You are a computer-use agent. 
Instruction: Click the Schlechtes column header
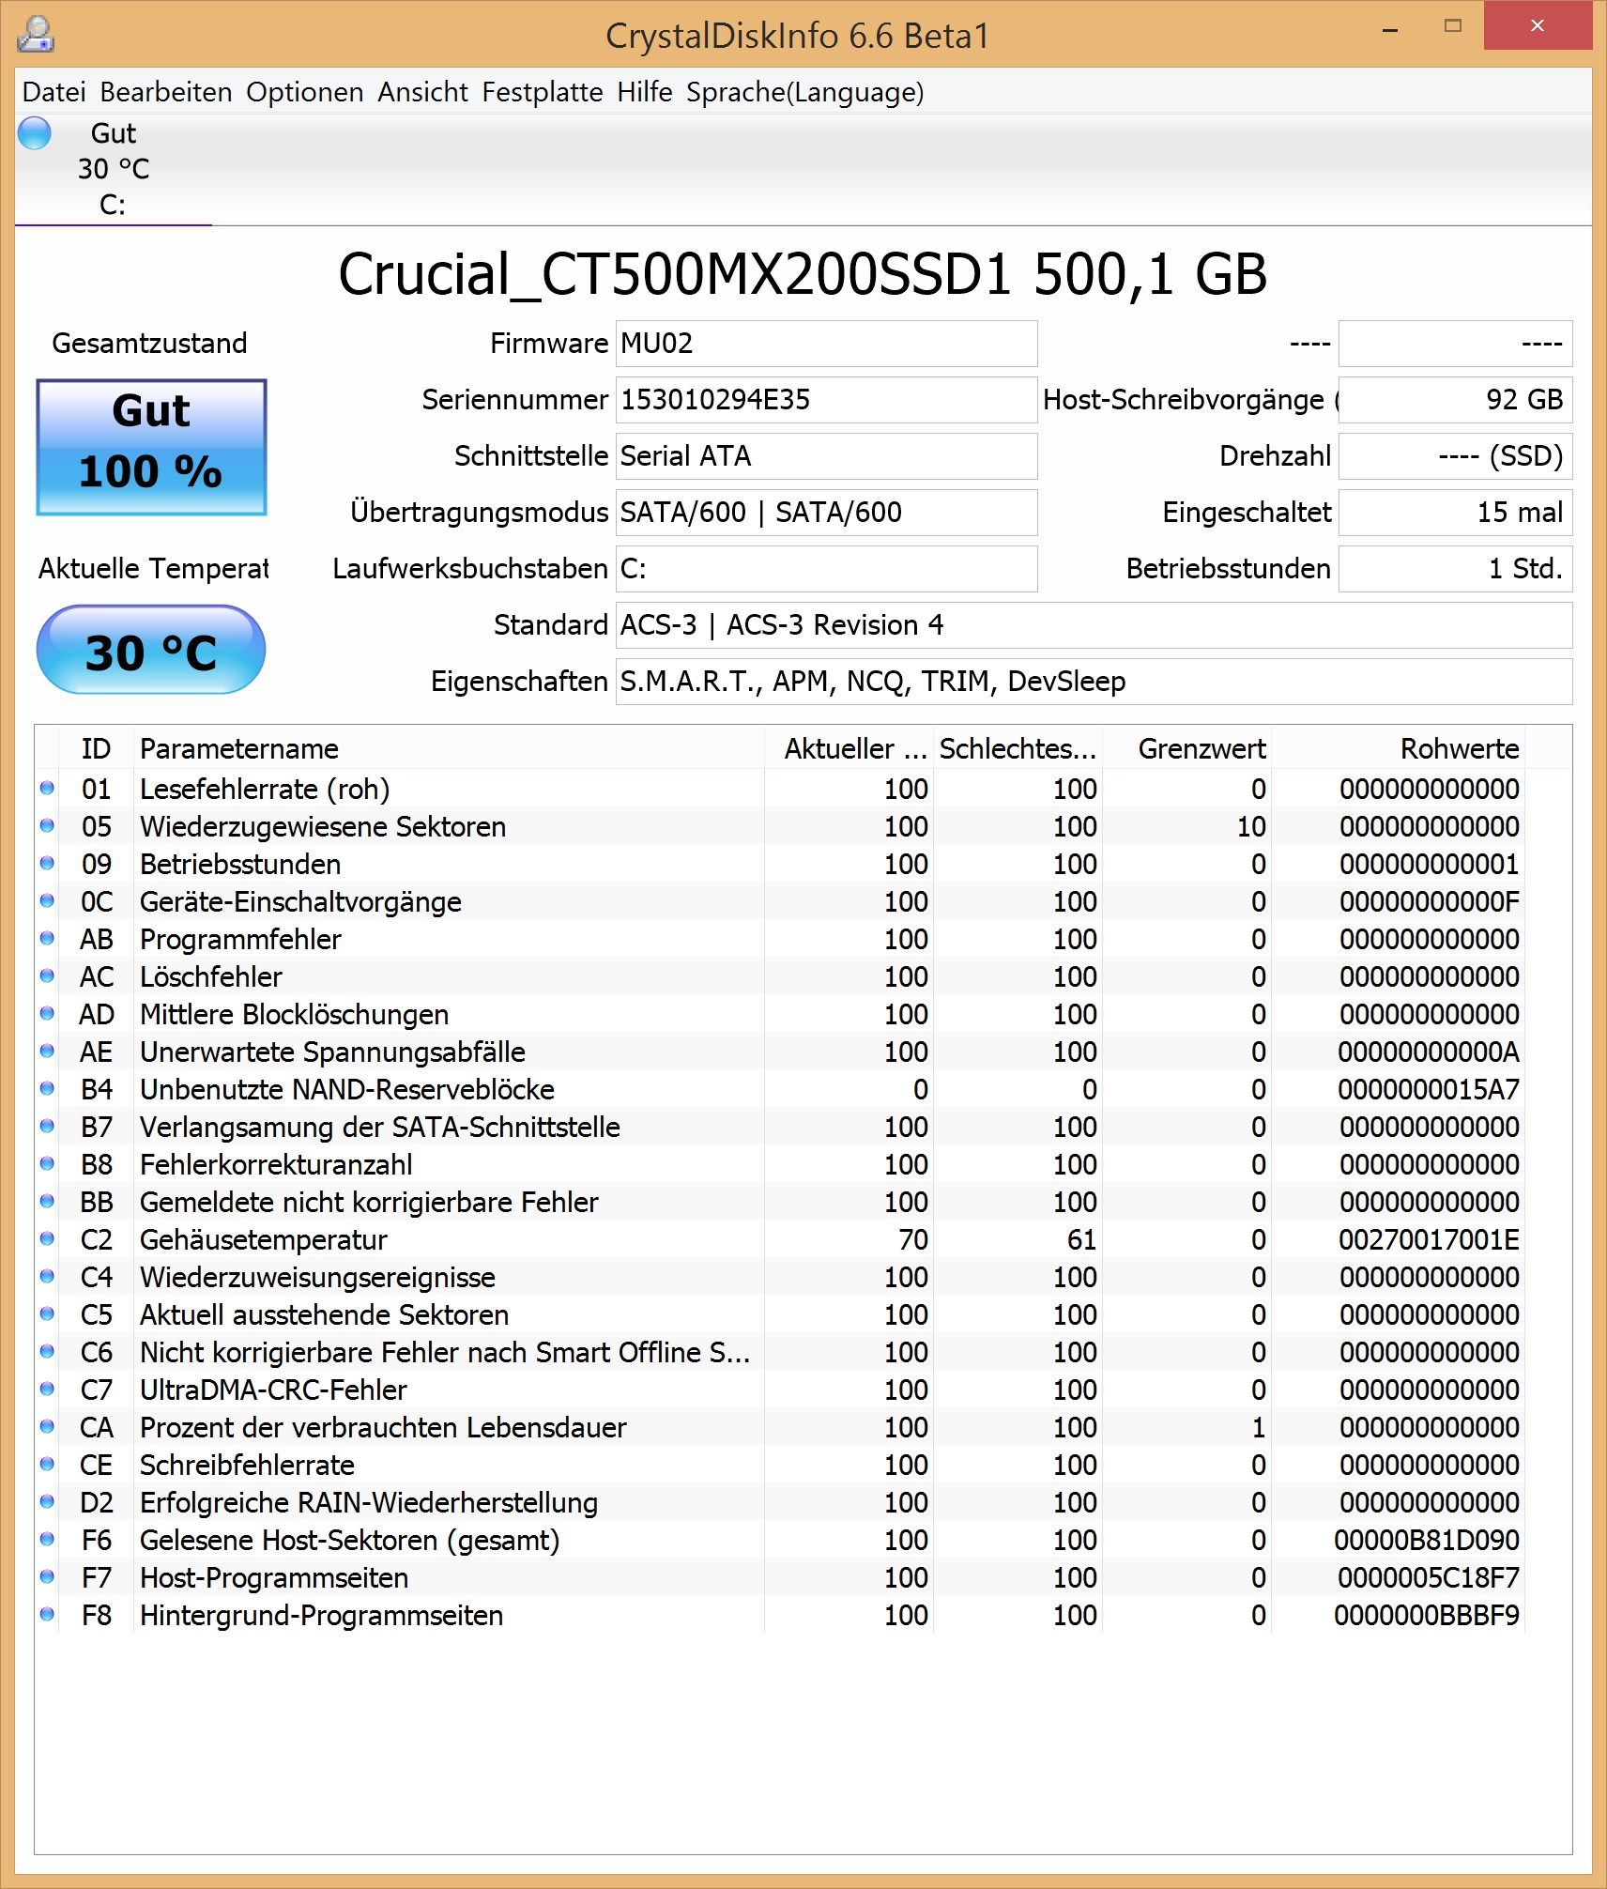1018,748
